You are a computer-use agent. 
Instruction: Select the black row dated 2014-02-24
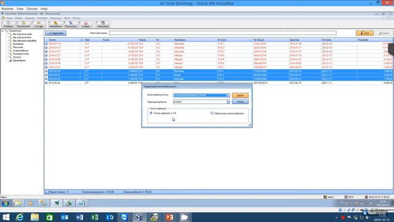tap(219, 83)
